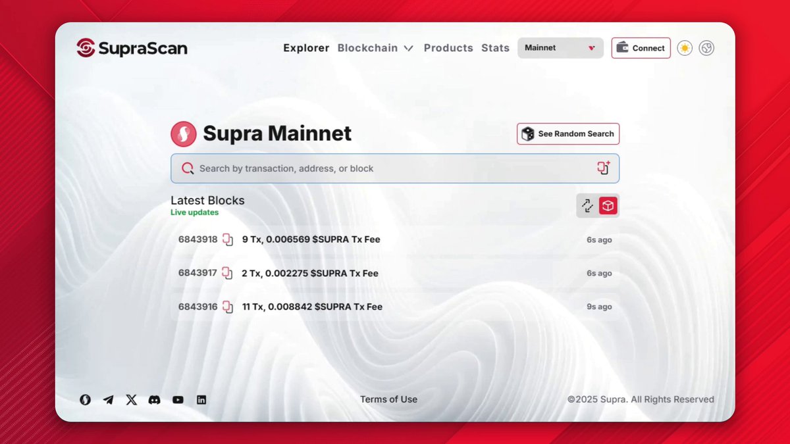Open the Telegram footer icon
The height and width of the screenshot is (444, 790).
click(x=108, y=399)
